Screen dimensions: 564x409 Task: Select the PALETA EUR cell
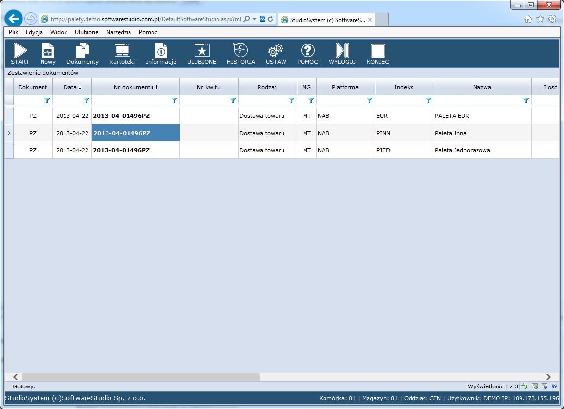point(482,116)
